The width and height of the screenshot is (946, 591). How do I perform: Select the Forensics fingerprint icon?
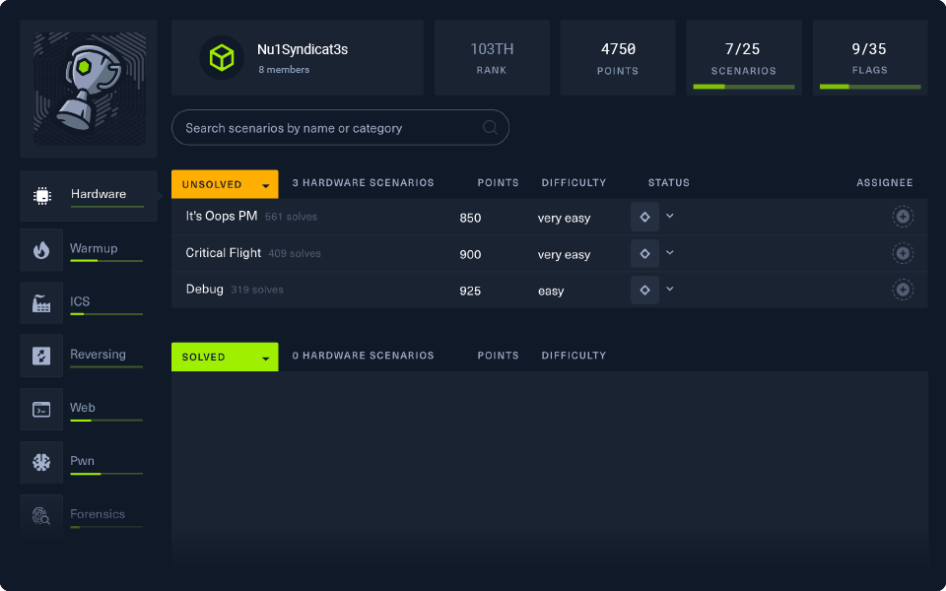pyautogui.click(x=41, y=515)
